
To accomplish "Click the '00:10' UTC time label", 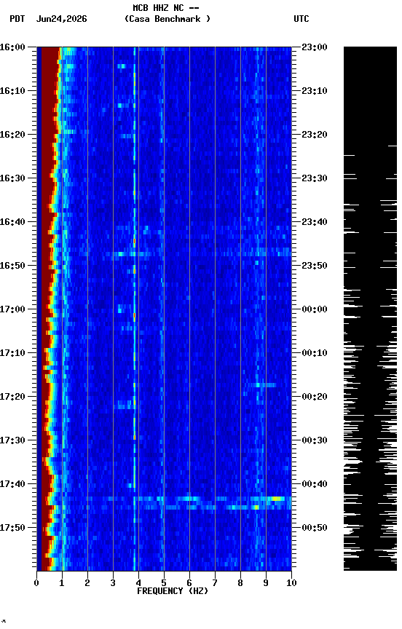I will (315, 353).
